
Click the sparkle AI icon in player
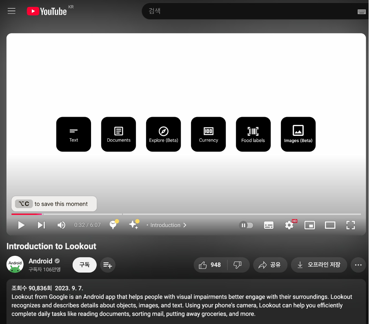(x=134, y=224)
